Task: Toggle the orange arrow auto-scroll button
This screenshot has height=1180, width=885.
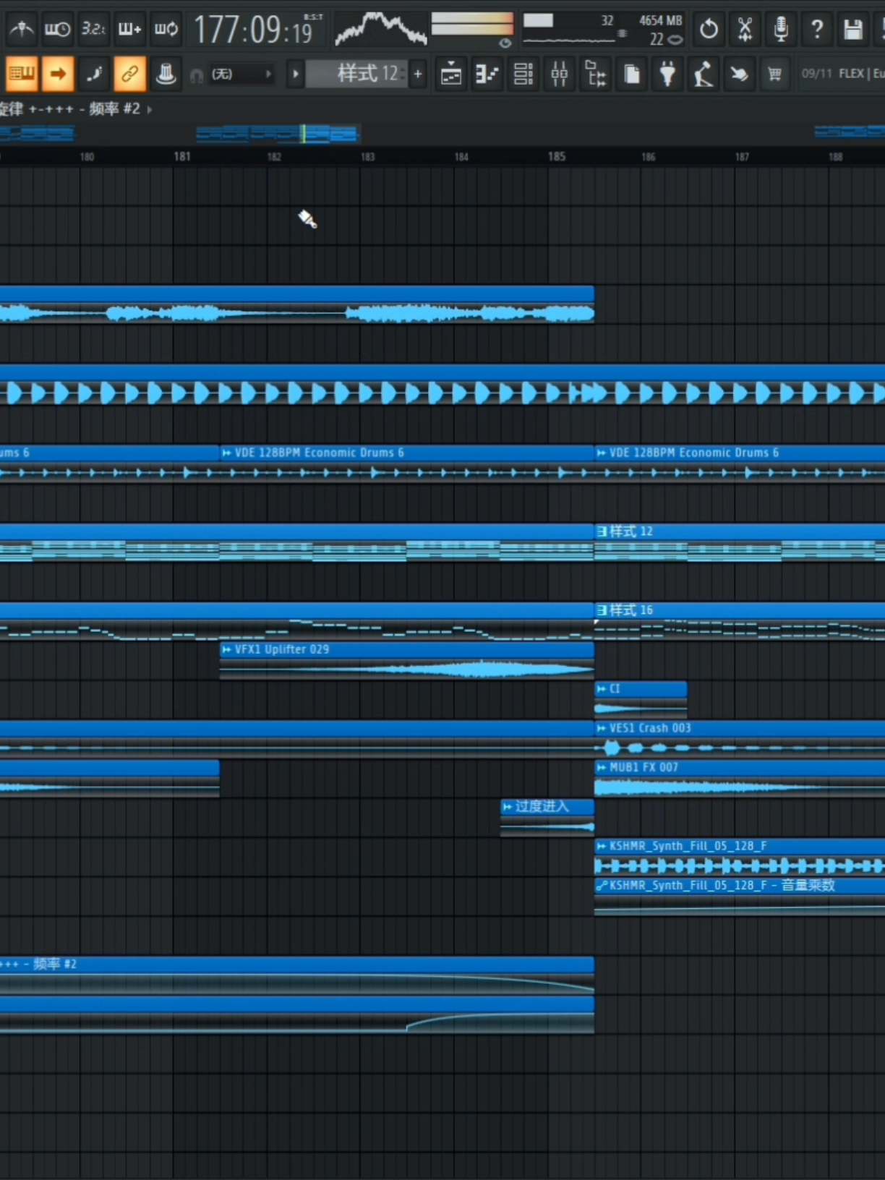Action: click(x=57, y=74)
